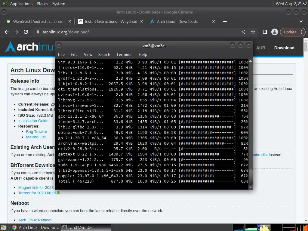
Task: Open the Applications menu in top panel
Action: 21,4
